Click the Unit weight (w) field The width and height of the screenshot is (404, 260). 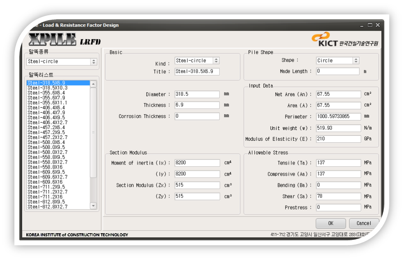tap(339, 128)
